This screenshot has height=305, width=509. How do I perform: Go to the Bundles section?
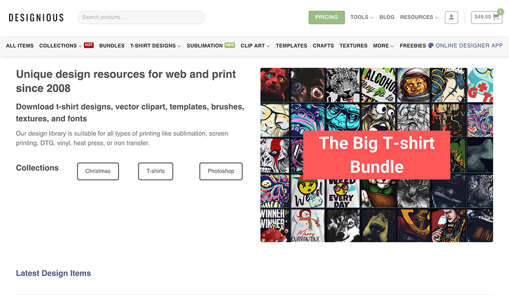click(x=111, y=46)
